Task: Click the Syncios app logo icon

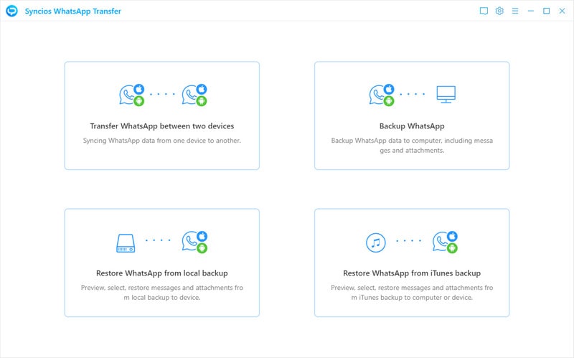Action: [x=11, y=11]
